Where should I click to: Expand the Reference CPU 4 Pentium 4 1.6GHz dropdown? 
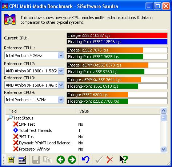(x=34, y=100)
